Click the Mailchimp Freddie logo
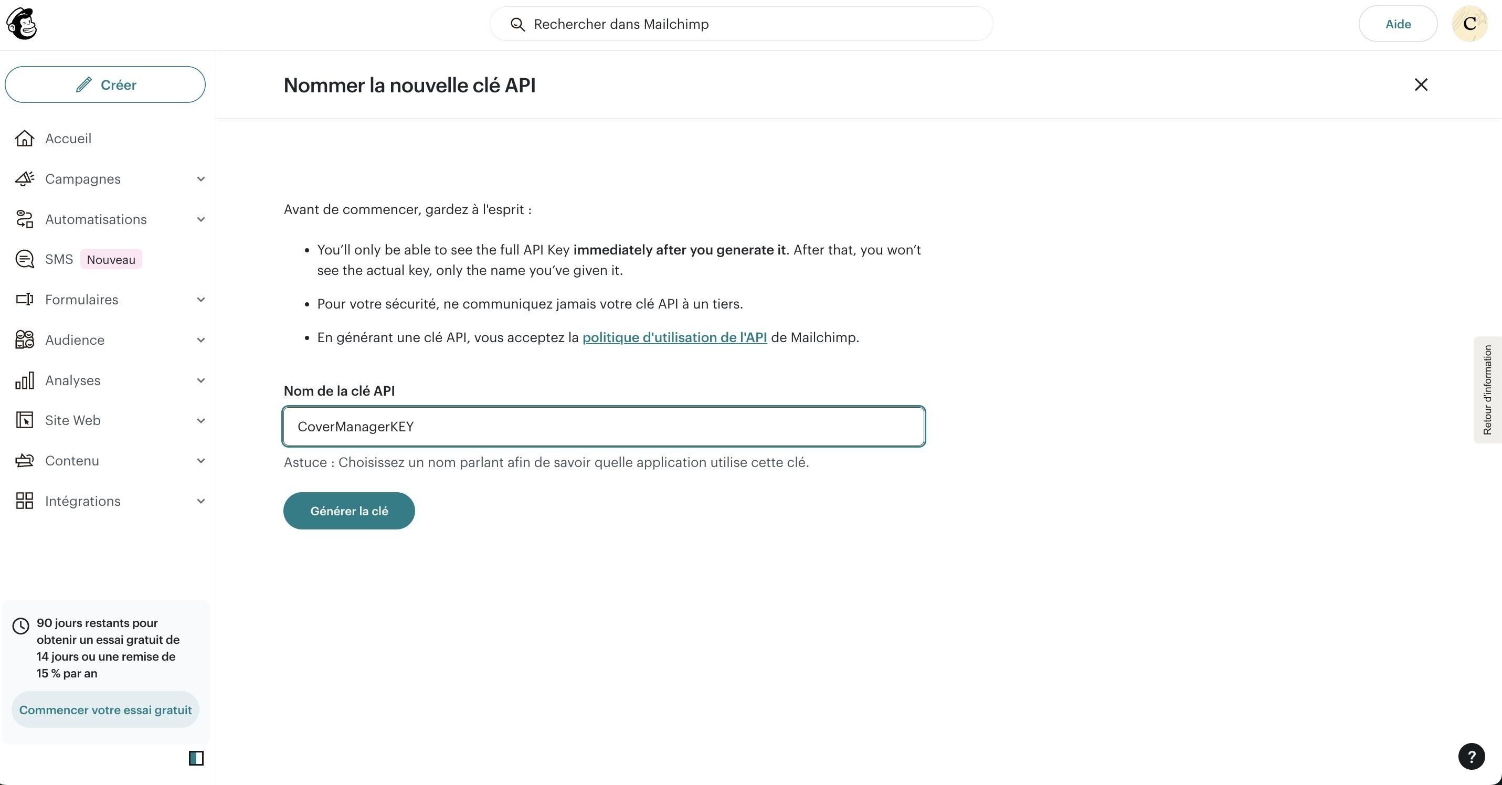The height and width of the screenshot is (785, 1502). 22,24
